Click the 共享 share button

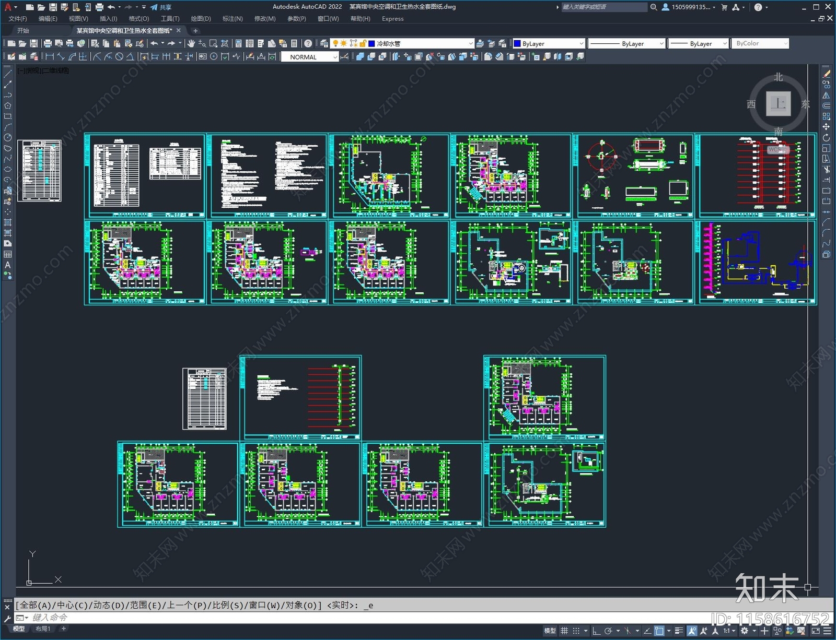[x=161, y=7]
